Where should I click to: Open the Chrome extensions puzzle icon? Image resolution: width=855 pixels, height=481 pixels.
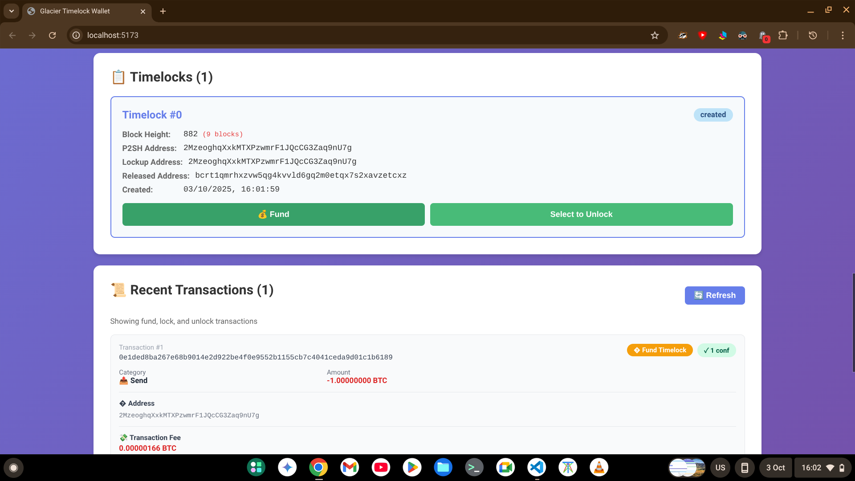783,35
